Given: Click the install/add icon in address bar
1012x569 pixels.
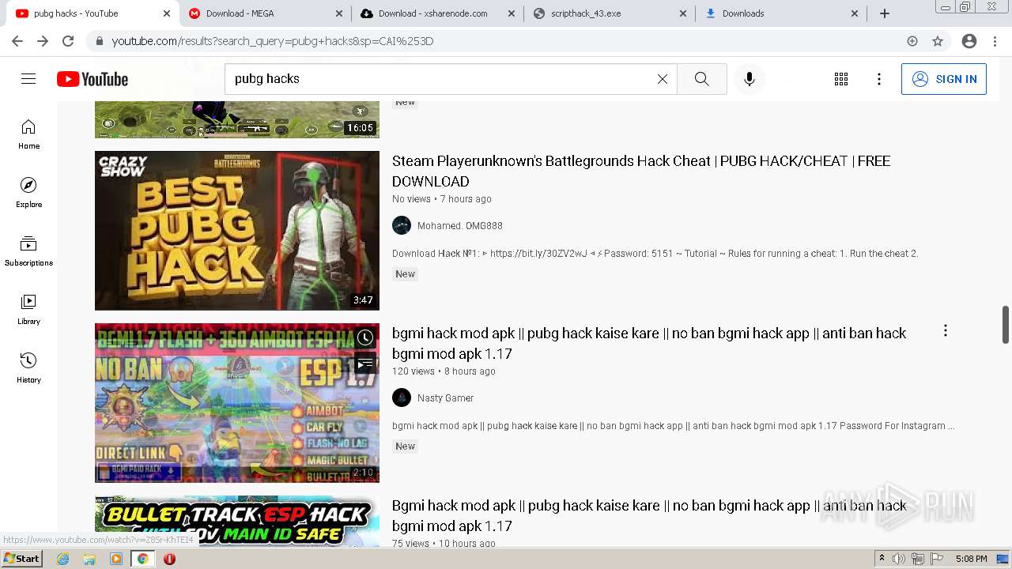Looking at the screenshot, I should [912, 41].
